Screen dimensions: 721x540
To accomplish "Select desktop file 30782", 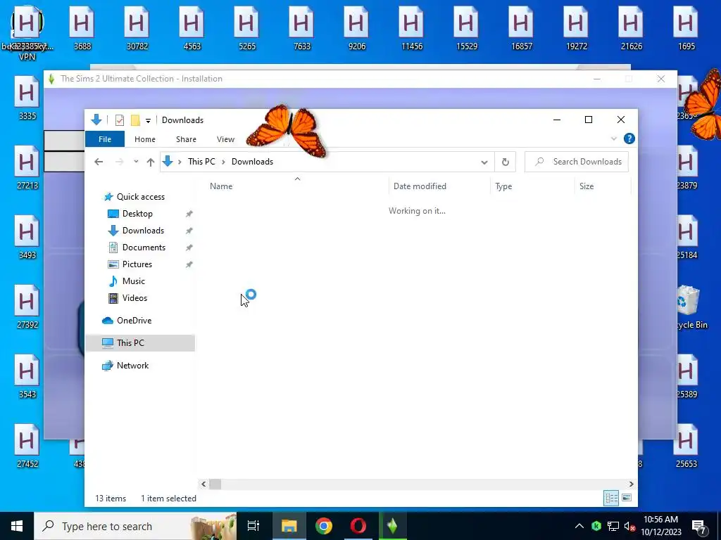I will [x=137, y=27].
